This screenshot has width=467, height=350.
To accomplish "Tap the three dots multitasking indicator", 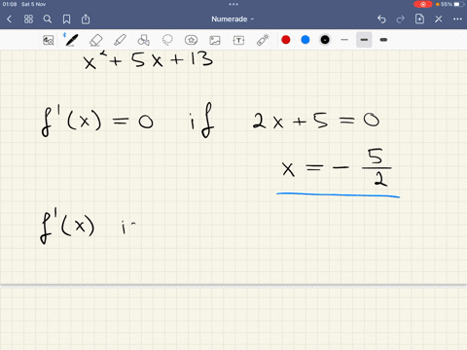I will tap(233, 4).
